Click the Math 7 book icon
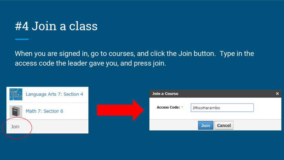This screenshot has width=284, height=160. point(16,111)
